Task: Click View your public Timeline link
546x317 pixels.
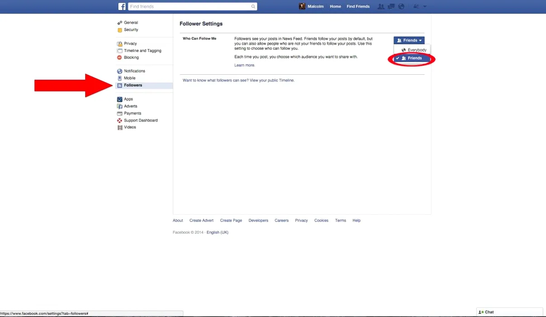Action: point(272,80)
